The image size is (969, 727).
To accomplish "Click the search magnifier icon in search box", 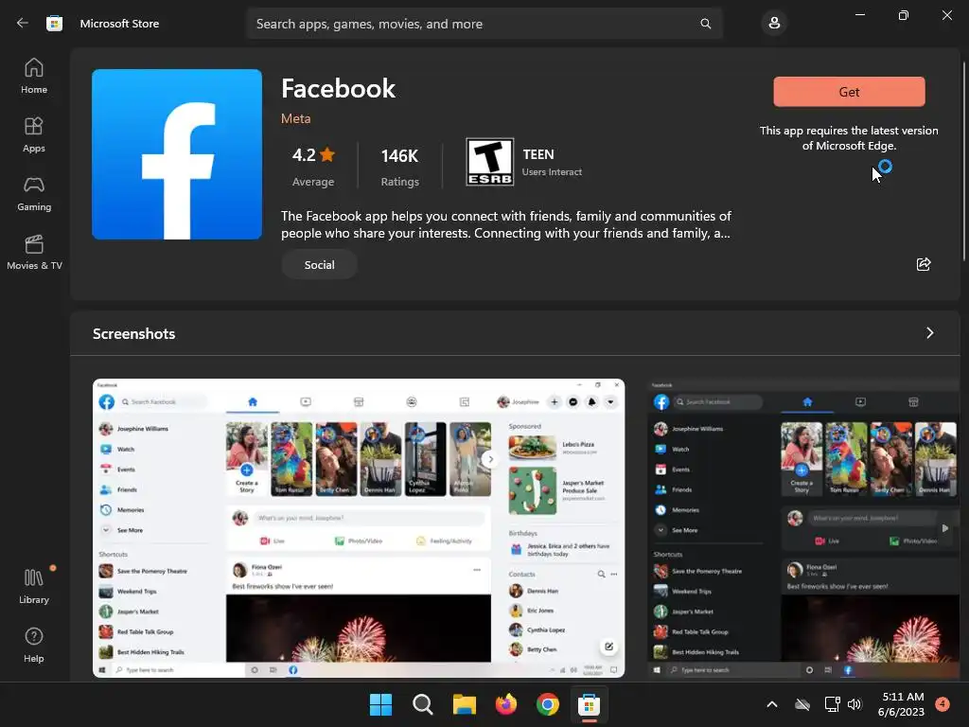I will click(x=705, y=24).
